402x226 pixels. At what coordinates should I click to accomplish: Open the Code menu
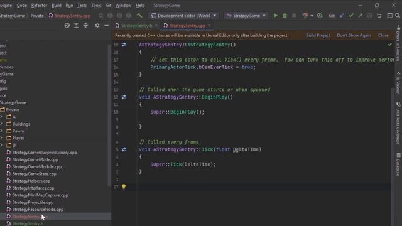tap(21, 6)
